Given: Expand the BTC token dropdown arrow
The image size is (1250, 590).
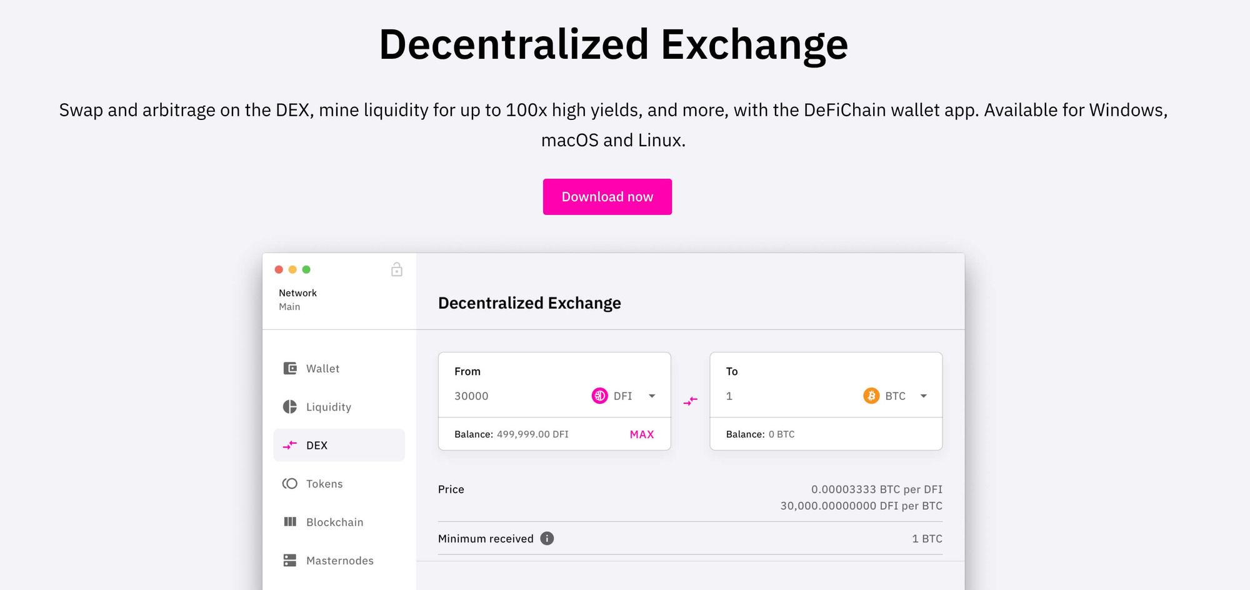Looking at the screenshot, I should [924, 396].
